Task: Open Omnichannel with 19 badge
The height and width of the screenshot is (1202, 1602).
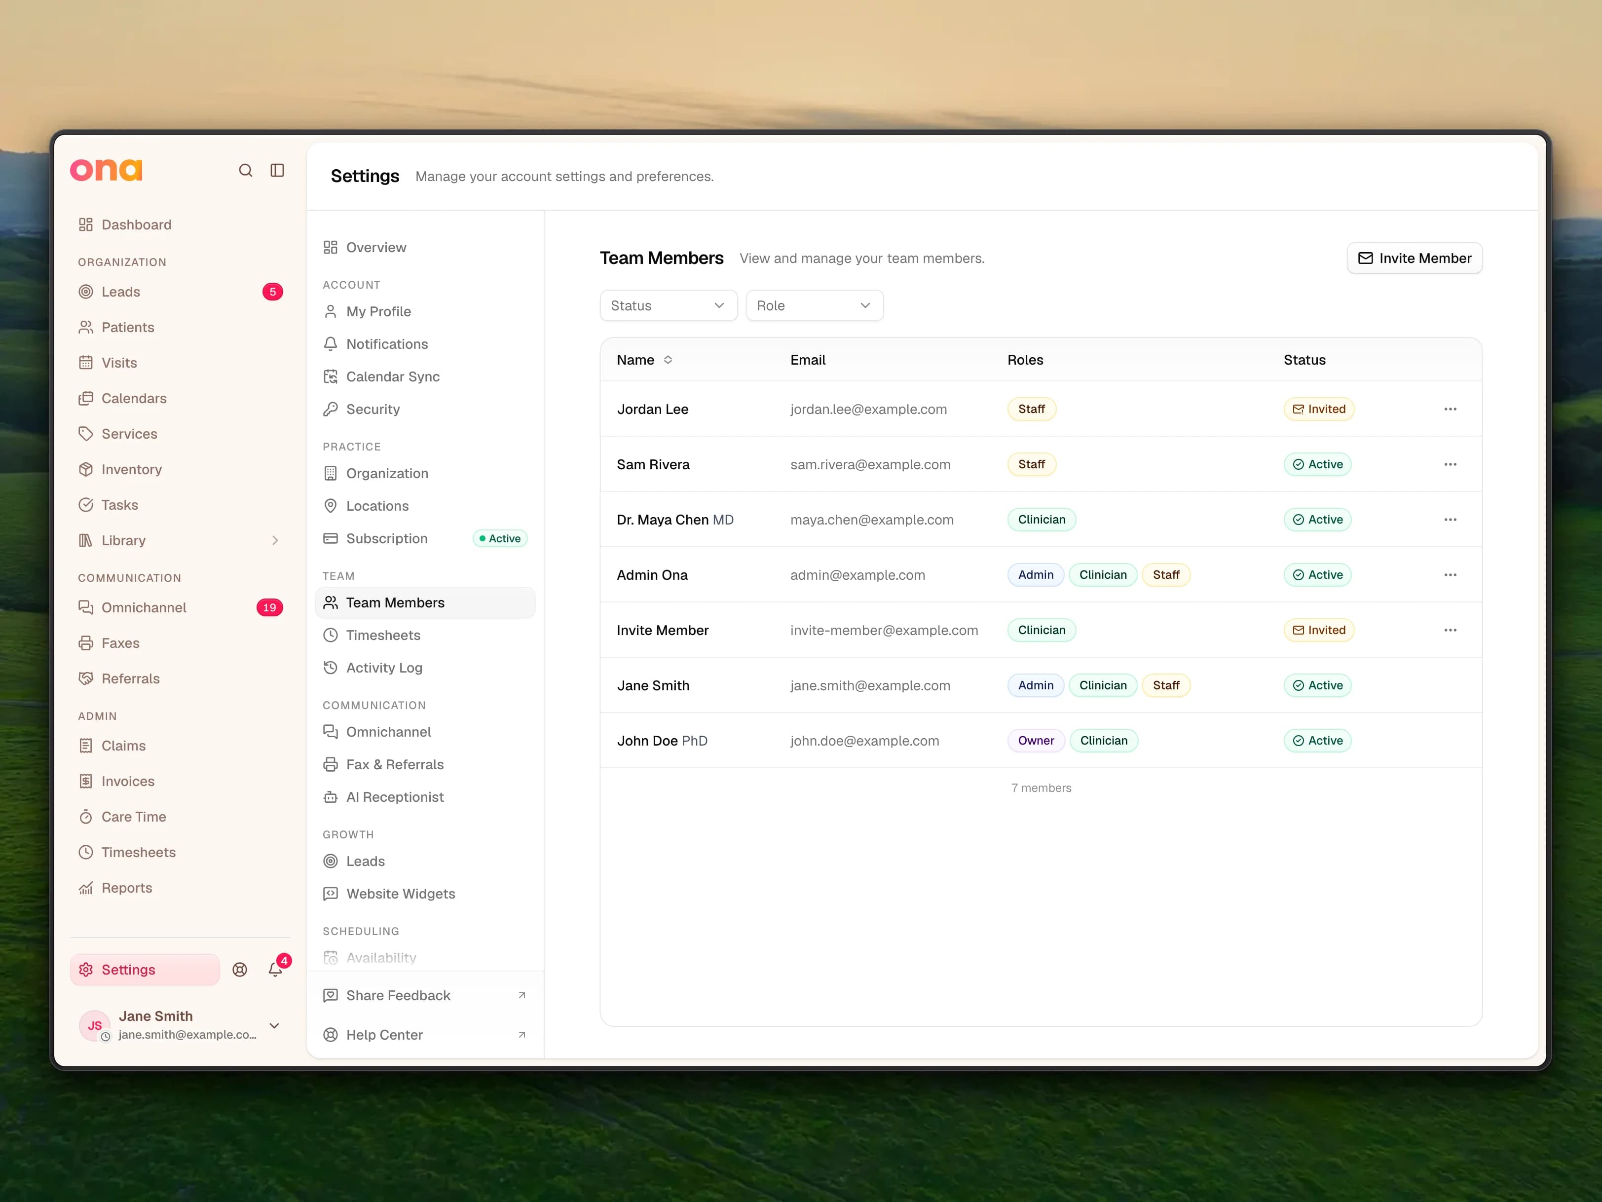Action: 181,607
